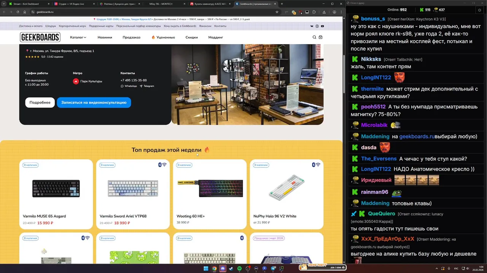Open the YouTube icon in top bar

tap(322, 26)
